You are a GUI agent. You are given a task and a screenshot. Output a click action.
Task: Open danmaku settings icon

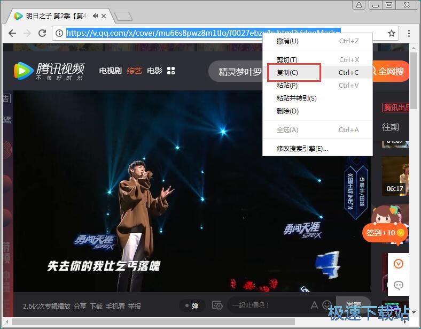217,305
